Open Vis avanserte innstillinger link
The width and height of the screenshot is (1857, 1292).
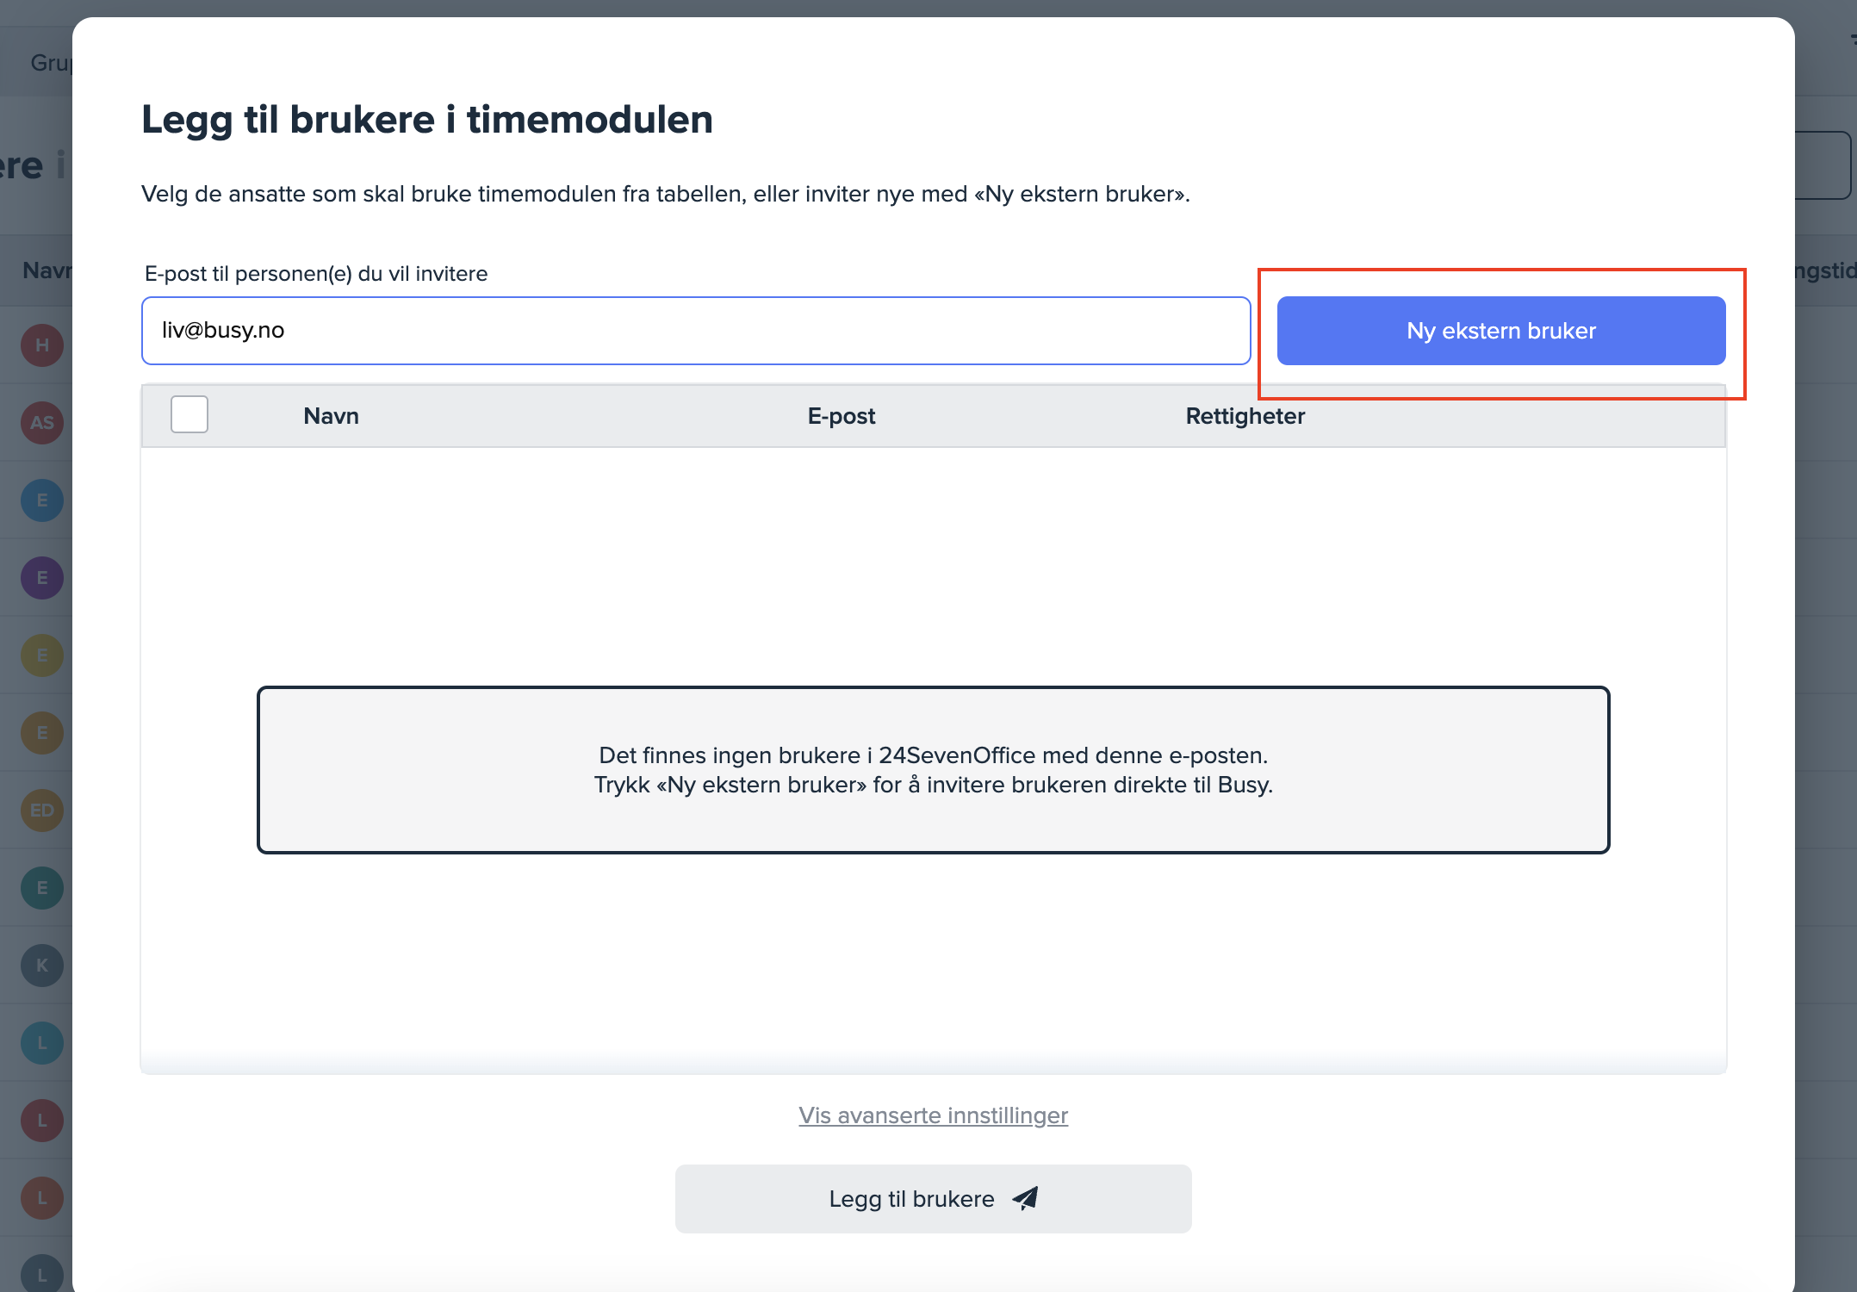933,1115
